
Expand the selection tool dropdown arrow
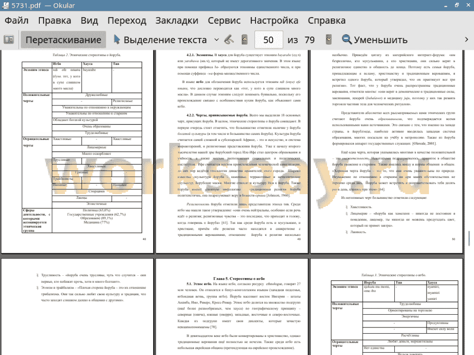pos(217,40)
